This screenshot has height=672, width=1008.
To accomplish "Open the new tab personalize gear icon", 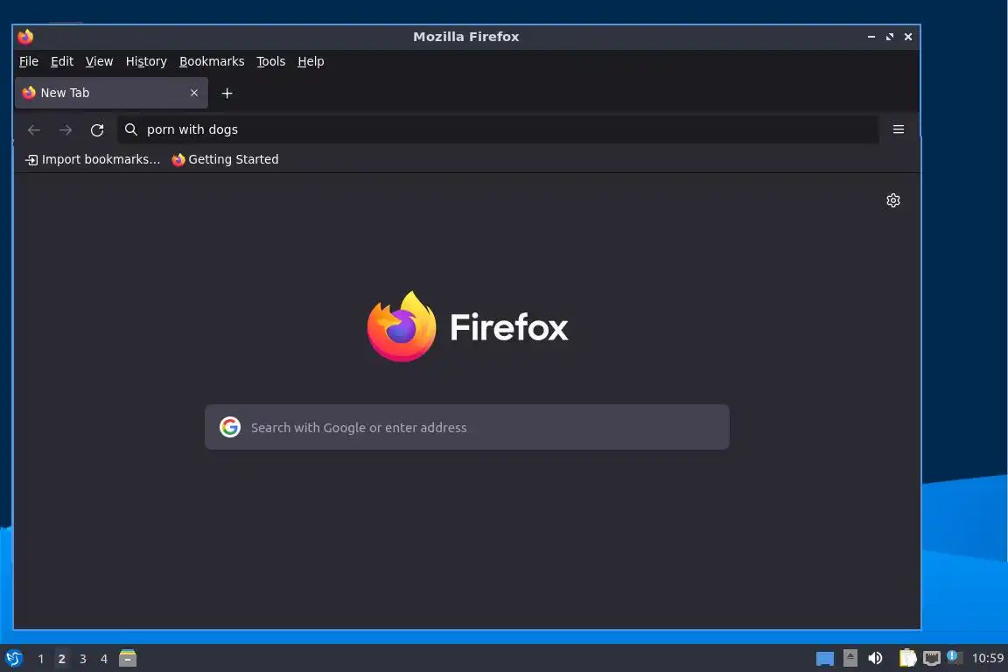I will pos(892,200).
